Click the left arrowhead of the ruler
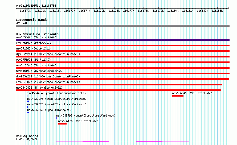Viewport: 237px width, 145px height. [x=17, y=8]
